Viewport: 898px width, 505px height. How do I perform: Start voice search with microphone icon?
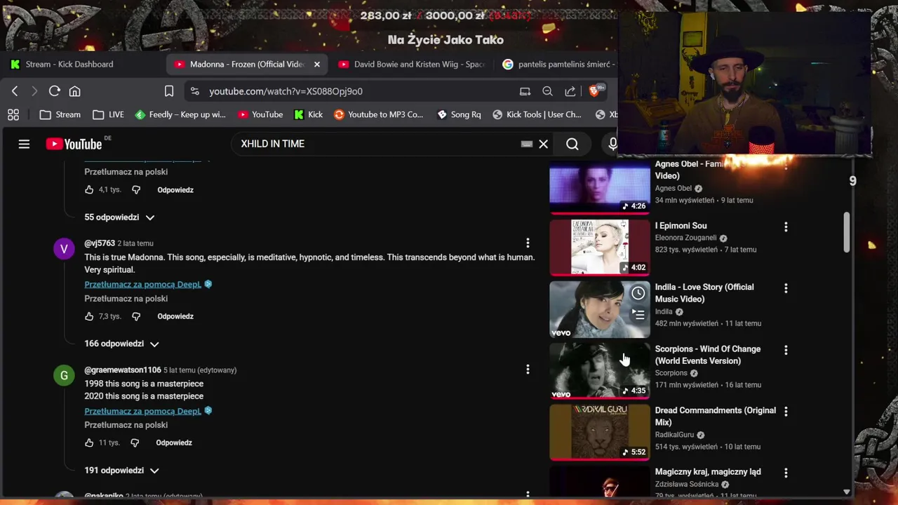612,144
